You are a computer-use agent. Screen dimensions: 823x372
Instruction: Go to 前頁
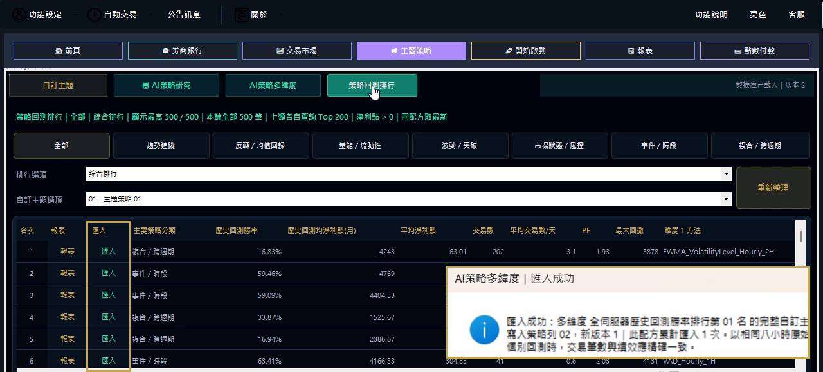68,51
